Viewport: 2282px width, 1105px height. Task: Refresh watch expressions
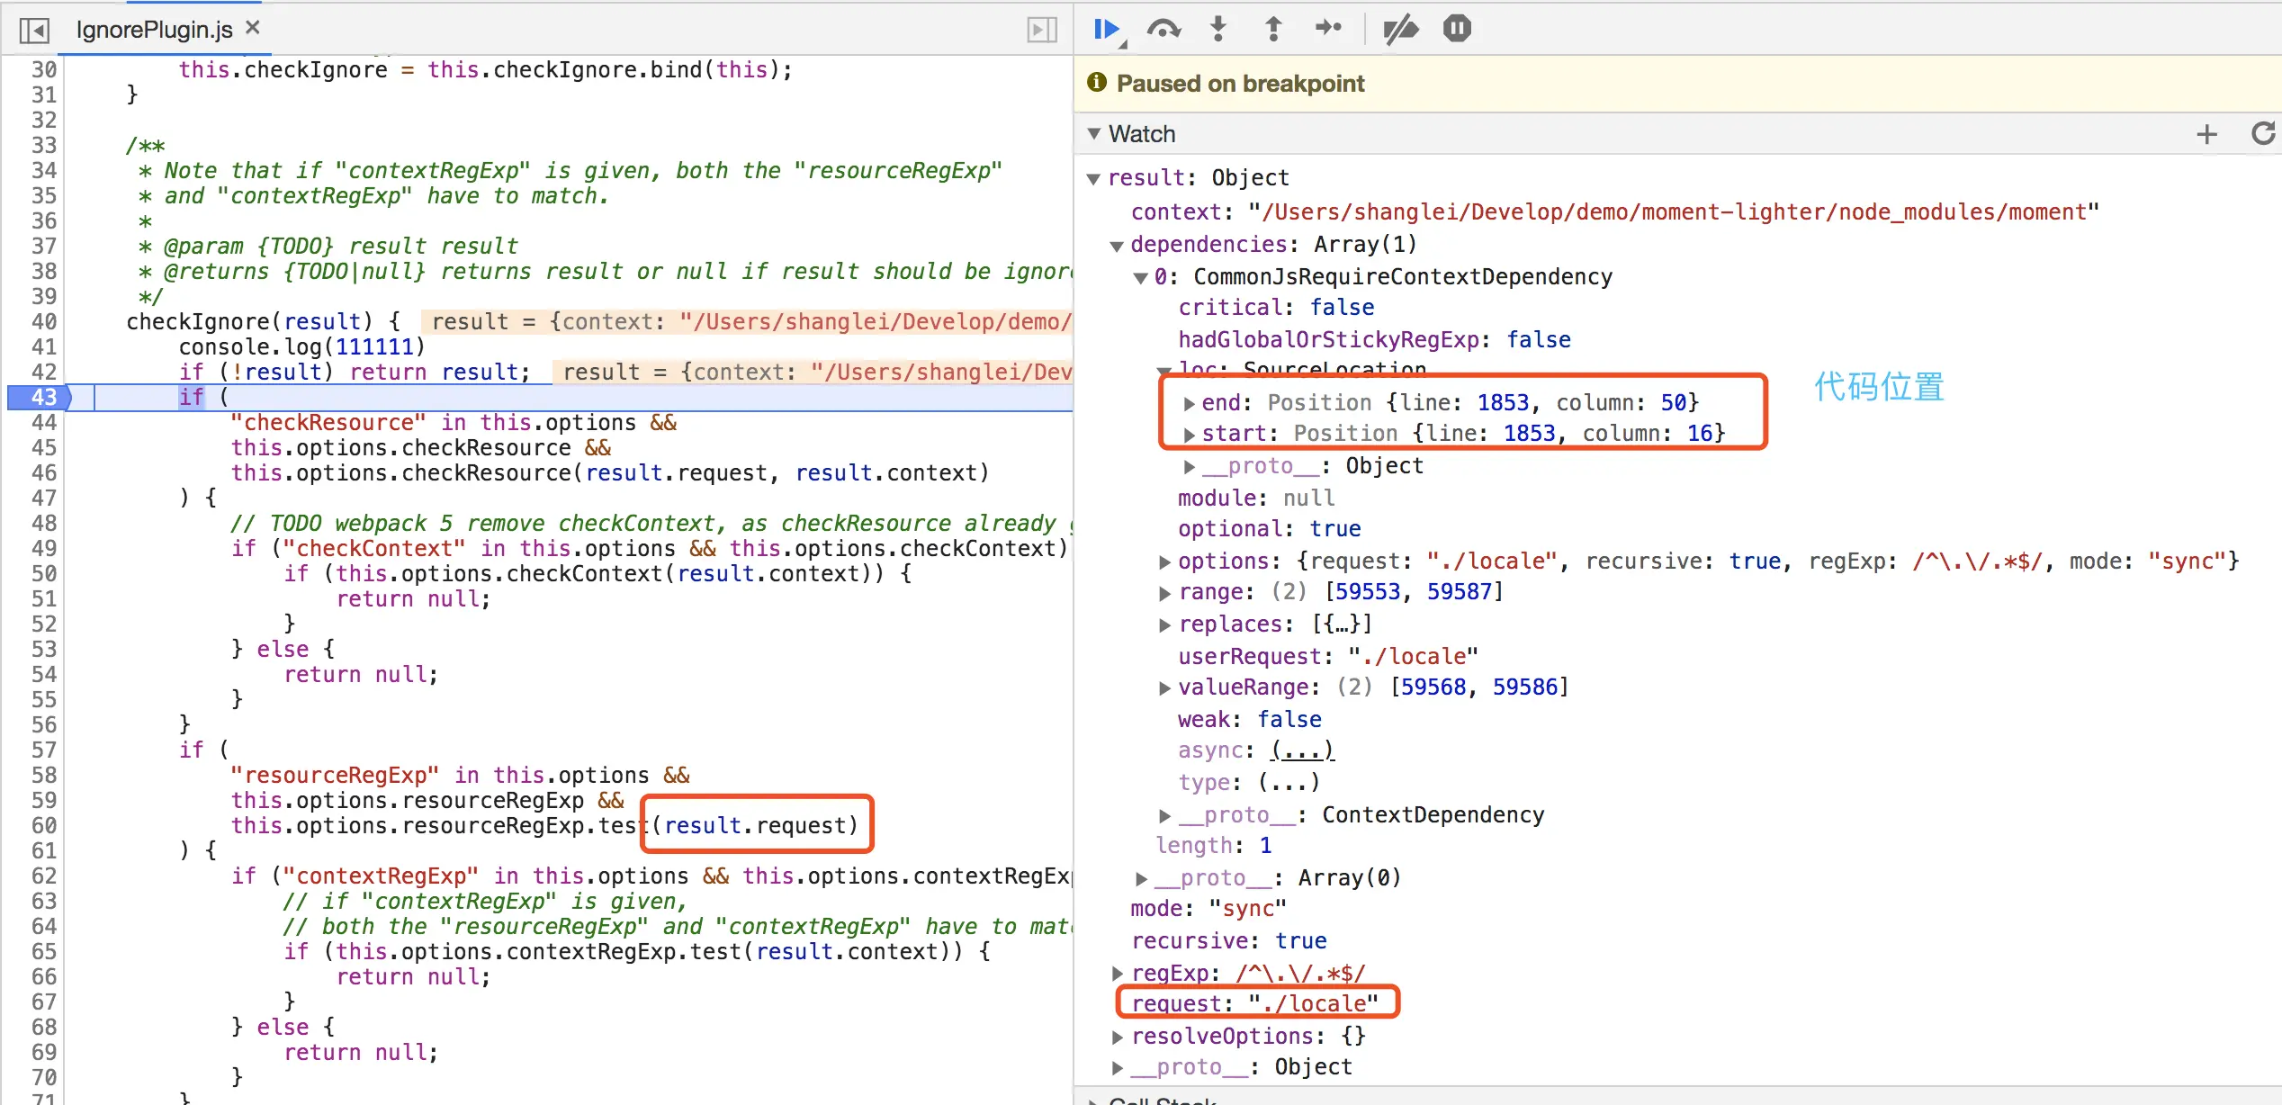(2263, 134)
